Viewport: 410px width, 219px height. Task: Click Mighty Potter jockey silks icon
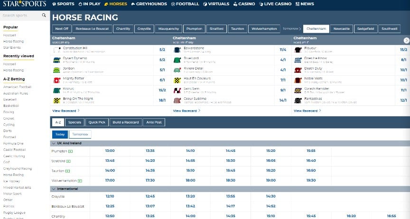pos(57,80)
